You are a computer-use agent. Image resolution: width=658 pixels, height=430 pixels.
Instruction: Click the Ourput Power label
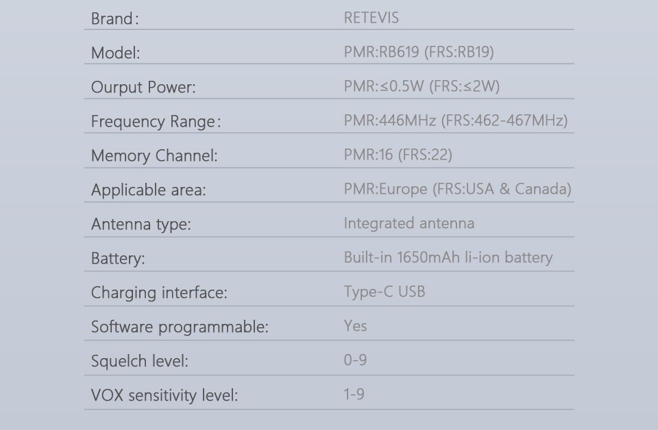(143, 87)
